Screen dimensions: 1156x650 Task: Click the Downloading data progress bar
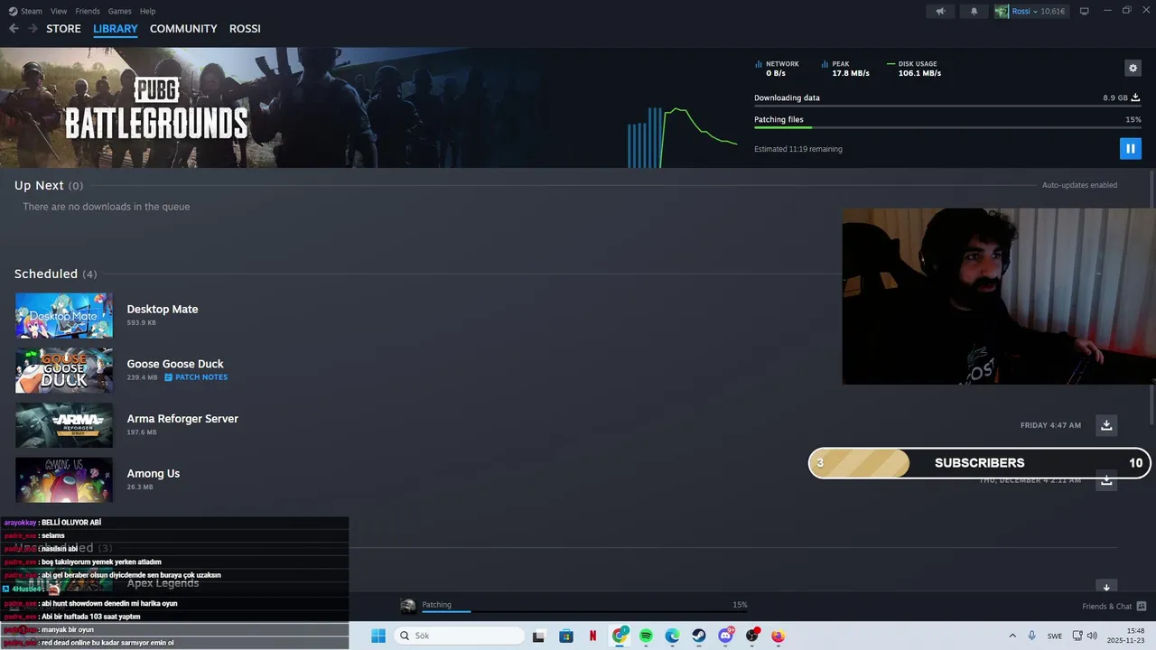(x=947, y=106)
